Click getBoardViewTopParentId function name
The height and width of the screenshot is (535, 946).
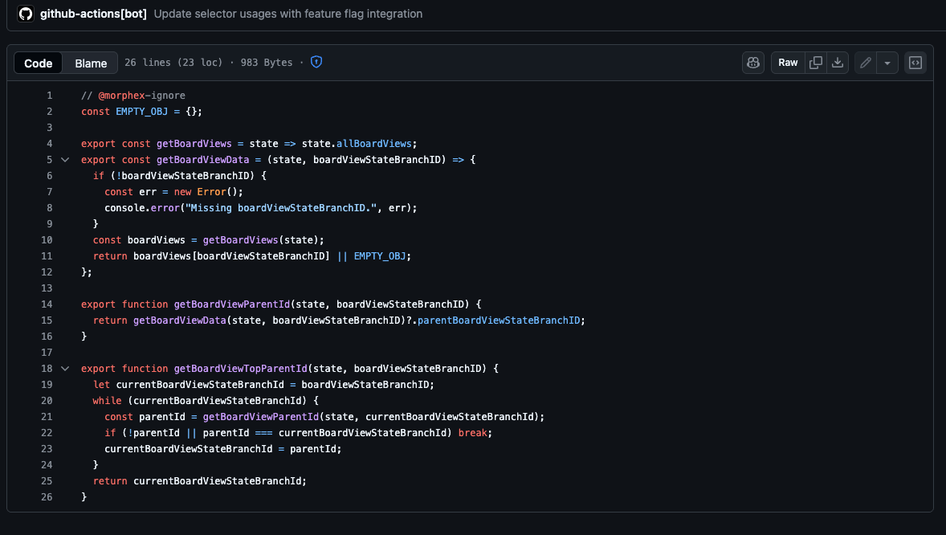pyautogui.click(x=241, y=369)
